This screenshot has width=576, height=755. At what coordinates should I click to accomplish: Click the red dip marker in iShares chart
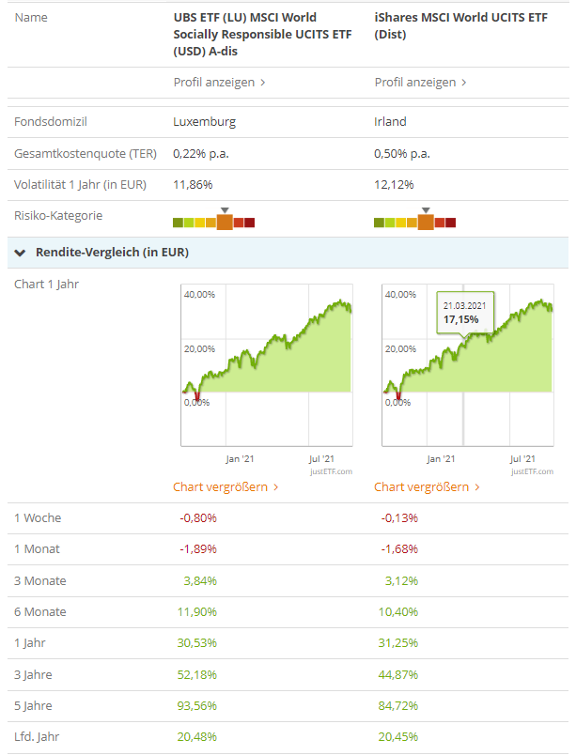click(x=397, y=396)
